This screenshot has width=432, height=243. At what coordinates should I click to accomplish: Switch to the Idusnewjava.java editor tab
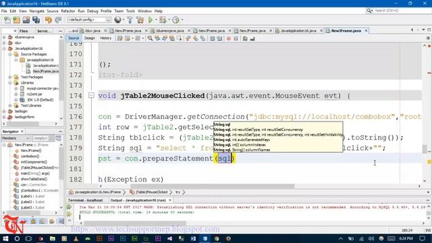pyautogui.click(x=169, y=31)
